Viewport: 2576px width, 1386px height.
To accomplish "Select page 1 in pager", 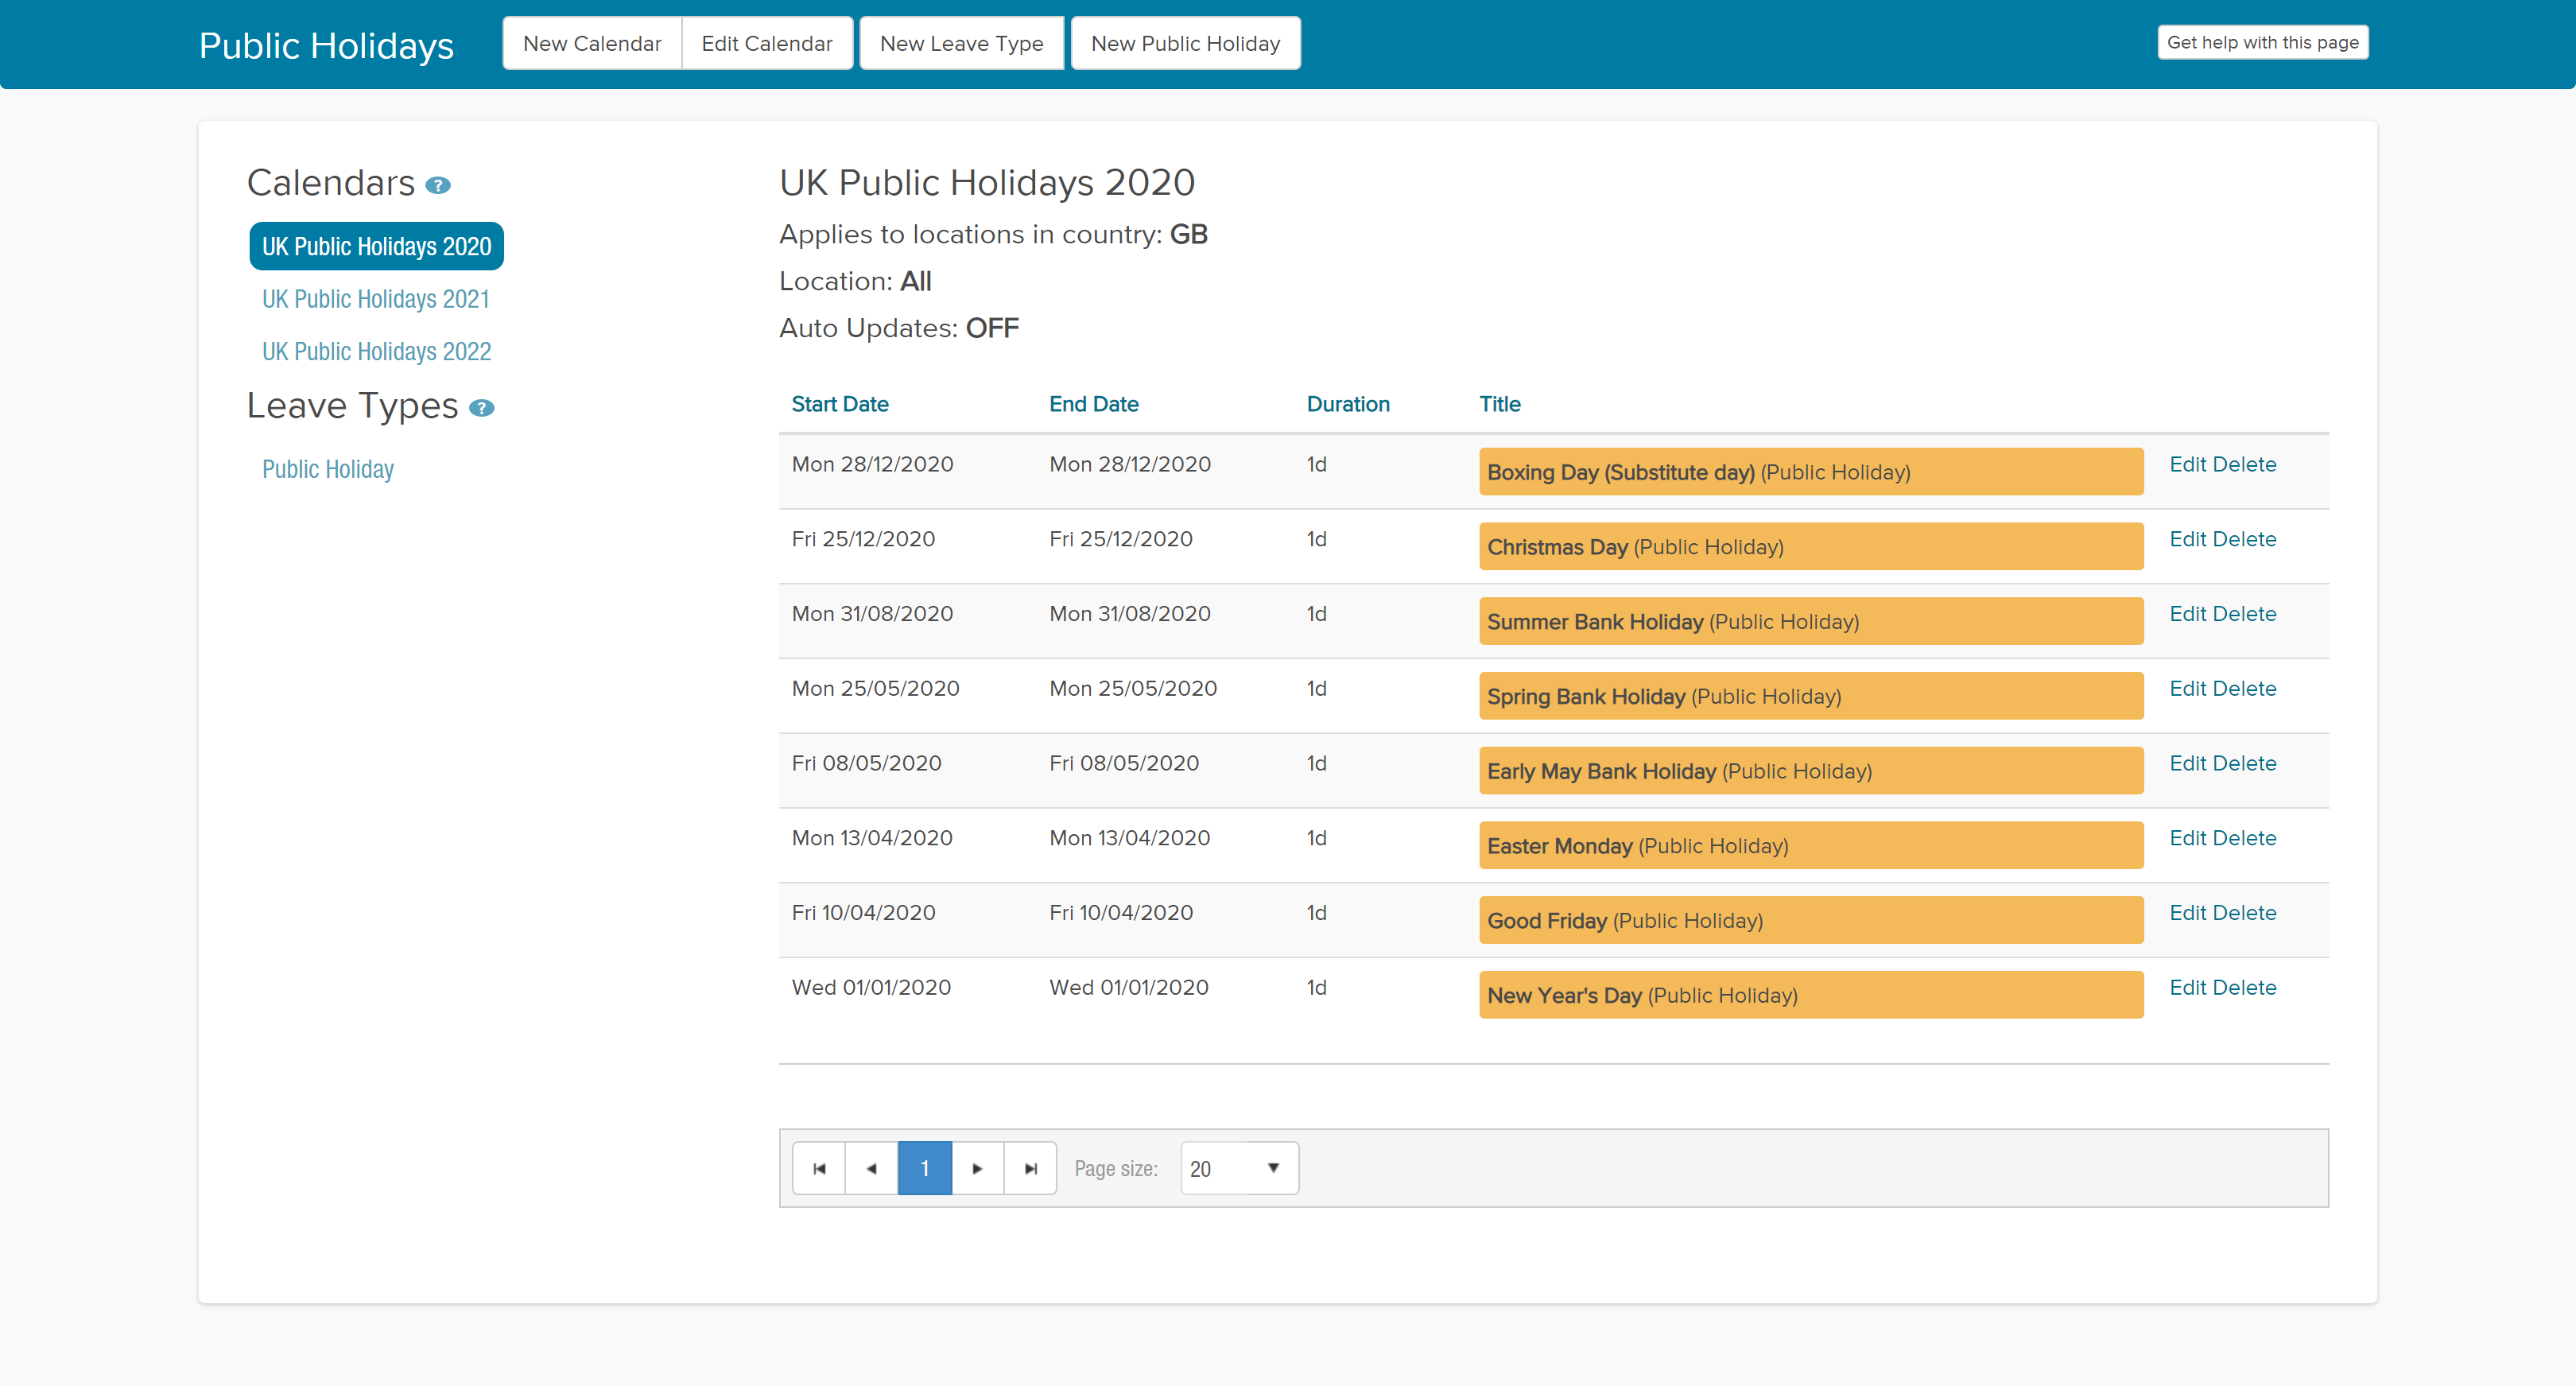I will click(925, 1168).
